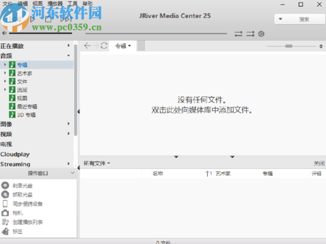Sort by the 专辑 column header
The height and width of the screenshot is (244, 326).
[x=268, y=173]
